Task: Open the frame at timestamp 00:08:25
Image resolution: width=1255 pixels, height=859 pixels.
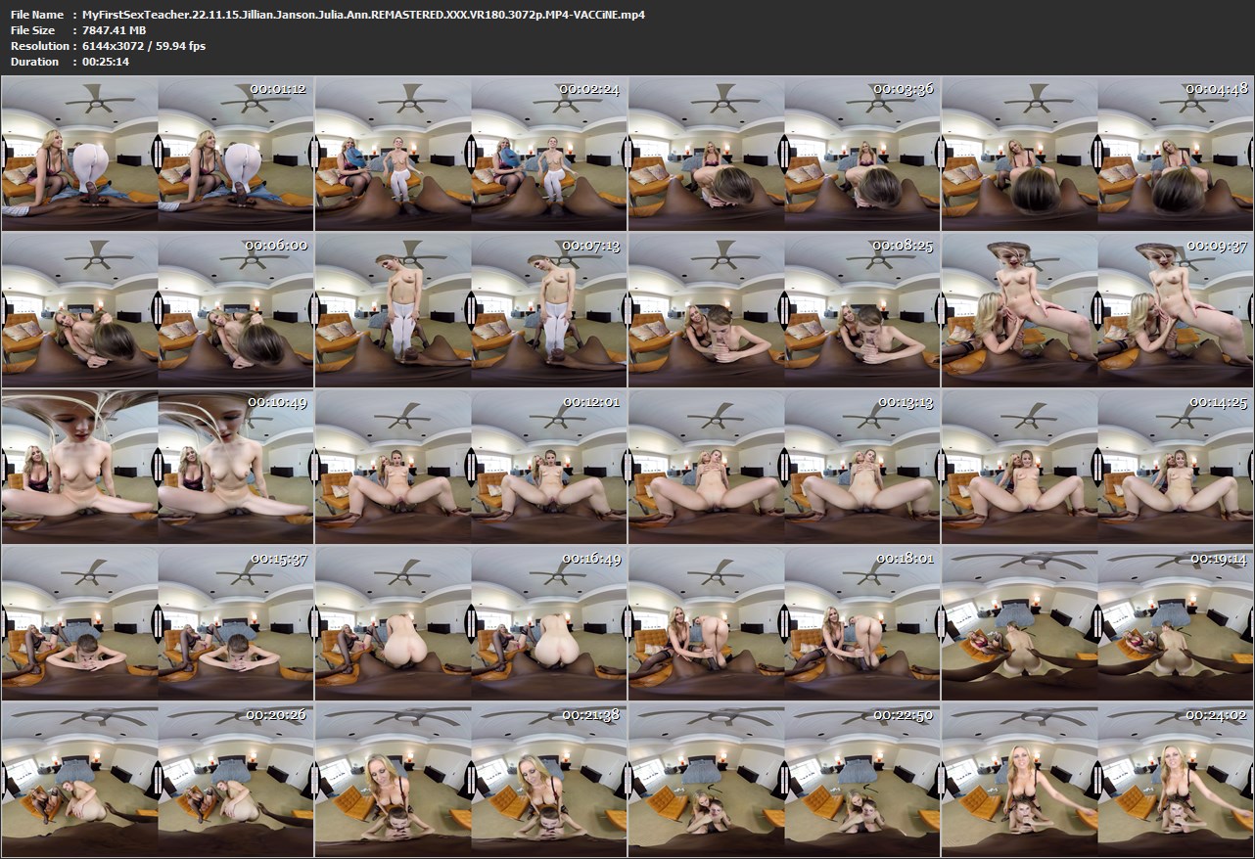Action: click(x=784, y=310)
